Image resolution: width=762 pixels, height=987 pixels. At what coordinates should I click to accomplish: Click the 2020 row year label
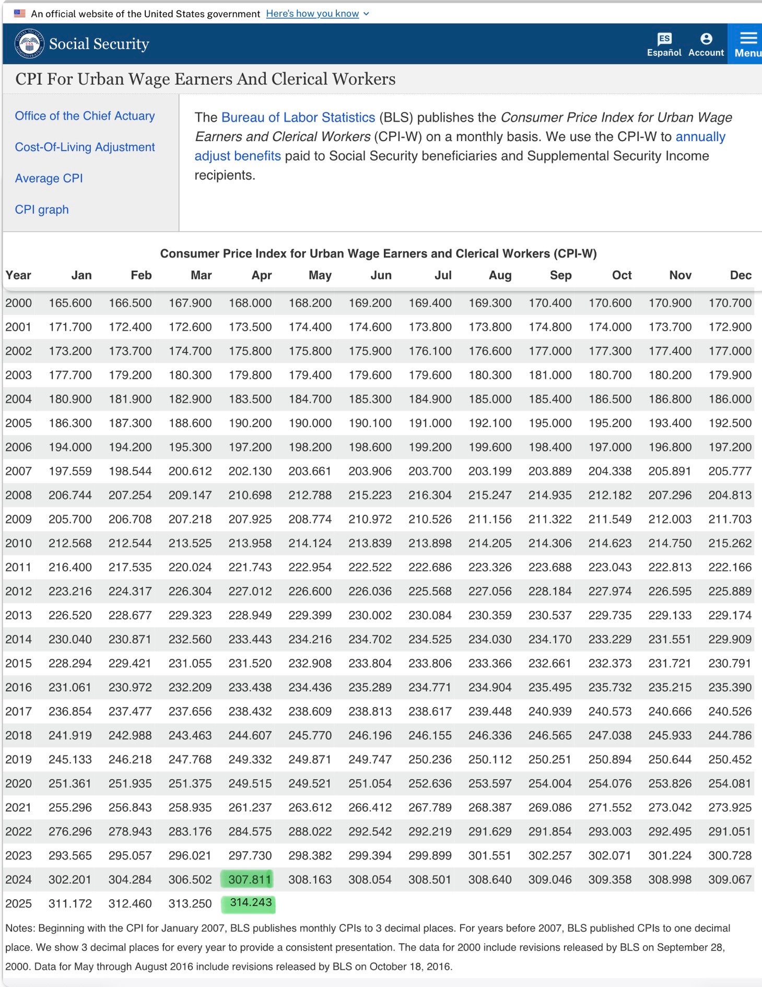pos(18,784)
